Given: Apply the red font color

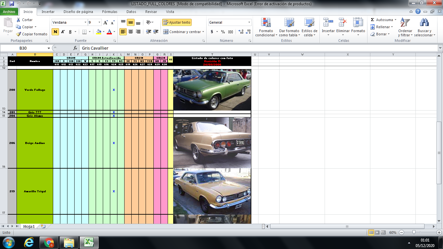Looking at the screenshot, I should [109, 32].
